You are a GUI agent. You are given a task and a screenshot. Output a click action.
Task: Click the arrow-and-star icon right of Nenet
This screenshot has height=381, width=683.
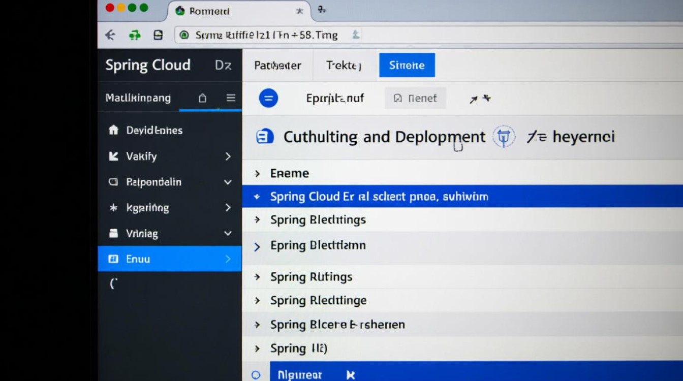click(480, 99)
